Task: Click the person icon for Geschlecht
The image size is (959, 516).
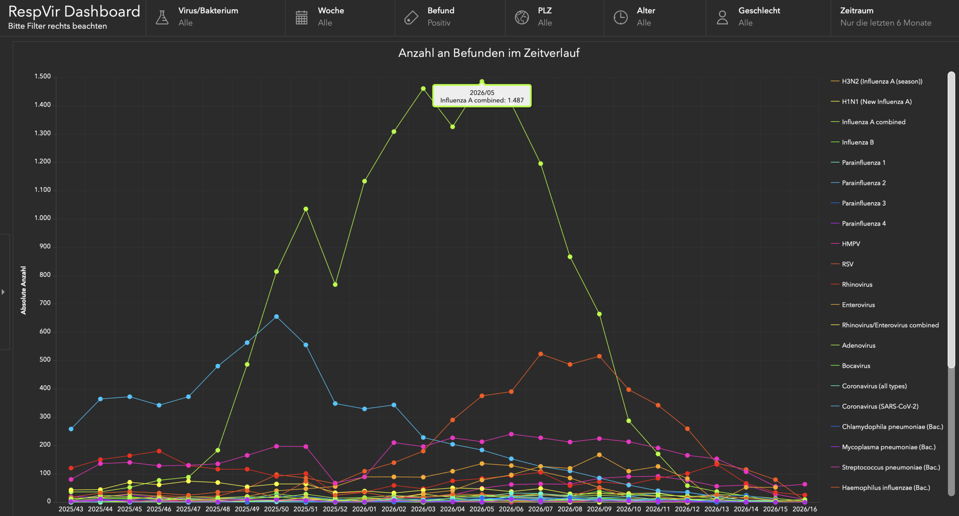Action: click(722, 17)
